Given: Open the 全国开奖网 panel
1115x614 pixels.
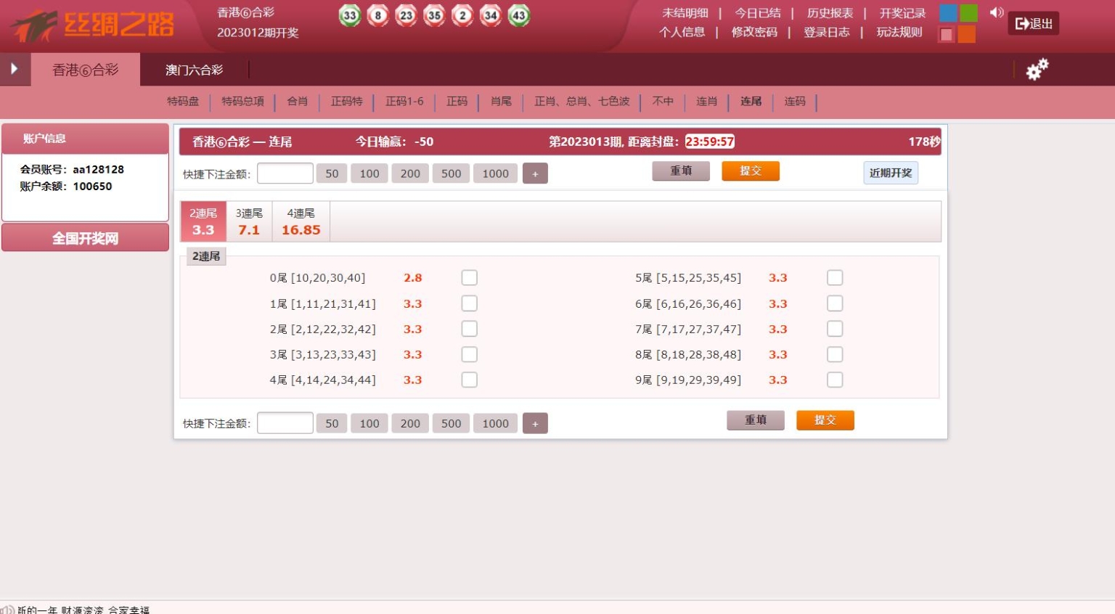Looking at the screenshot, I should coord(85,238).
